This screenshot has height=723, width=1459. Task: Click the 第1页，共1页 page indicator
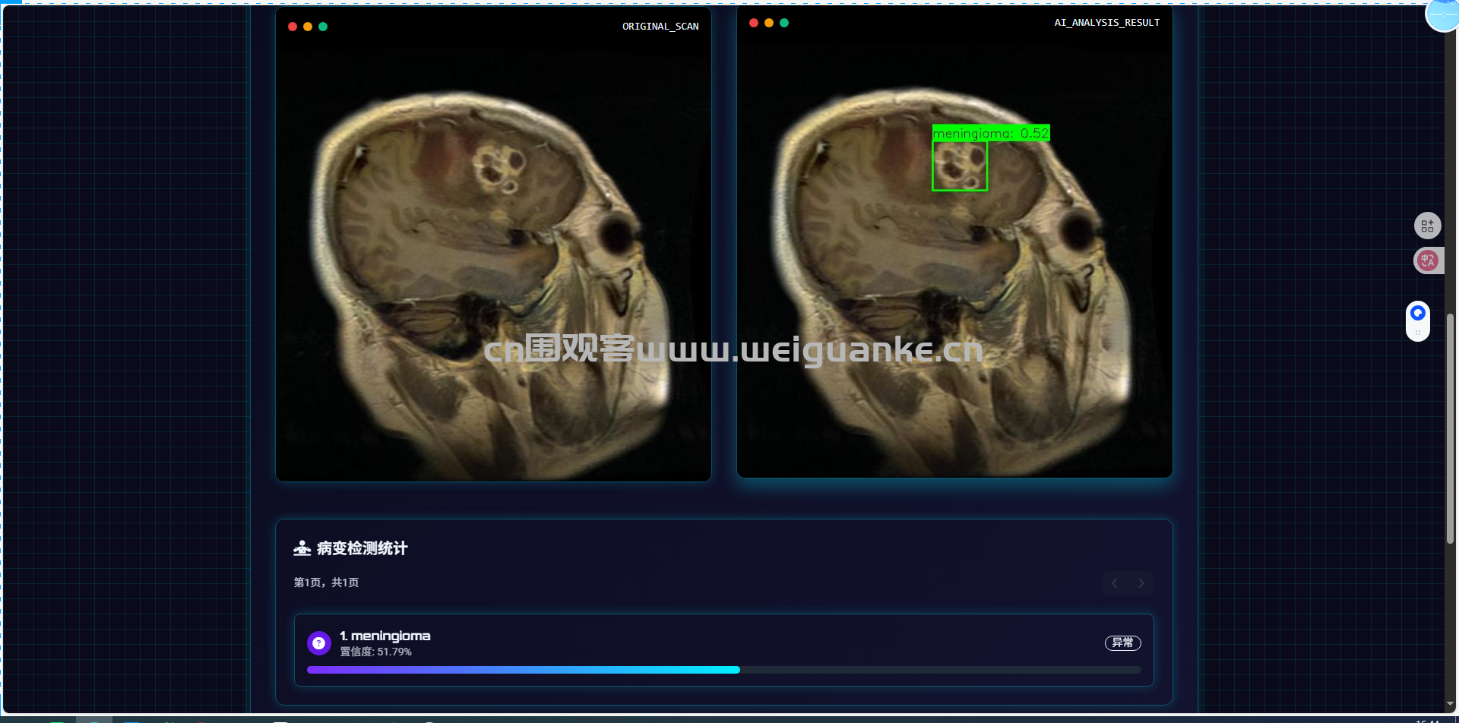pos(327,583)
